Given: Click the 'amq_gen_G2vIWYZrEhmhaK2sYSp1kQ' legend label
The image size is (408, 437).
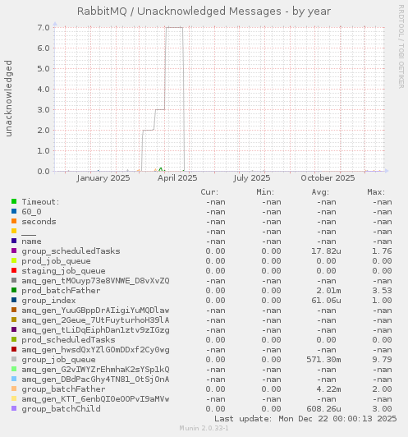Looking at the screenshot, I should click(x=95, y=370).
